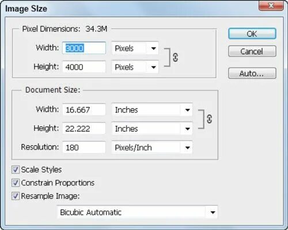The width and height of the screenshot is (288, 230).
Task: Close the Image Size dialog
Action: (x=271, y=6)
